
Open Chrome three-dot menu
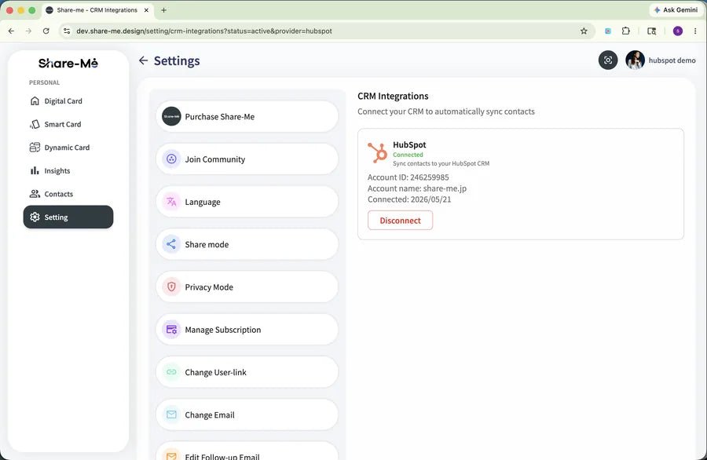coord(695,31)
